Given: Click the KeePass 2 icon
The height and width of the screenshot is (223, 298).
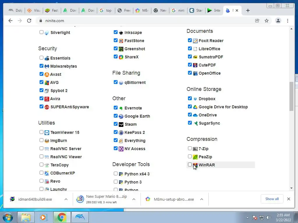Looking at the screenshot, I should click(121, 132).
